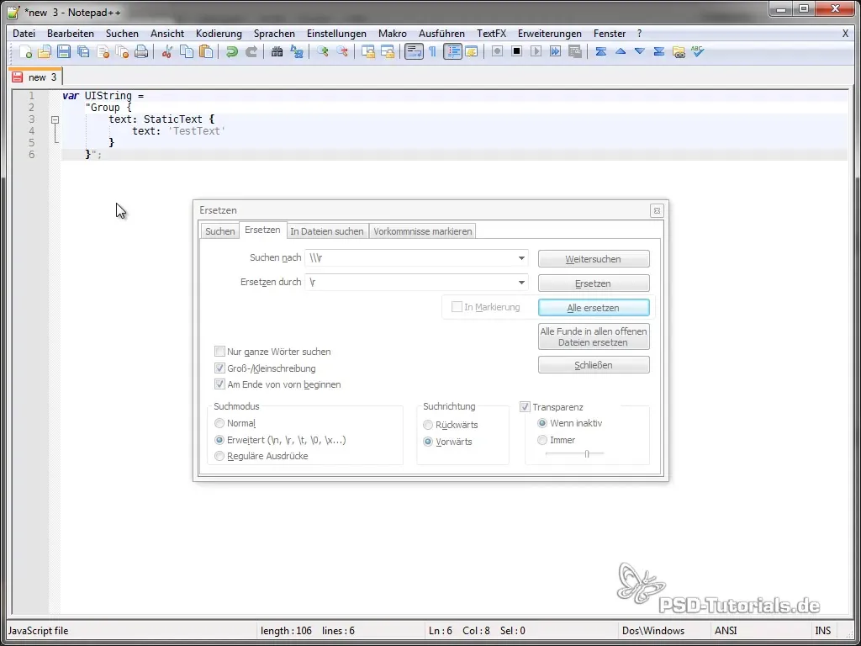The width and height of the screenshot is (861, 646).
Task: Toggle the Show All Characters pilcrow icon
Action: (x=433, y=52)
